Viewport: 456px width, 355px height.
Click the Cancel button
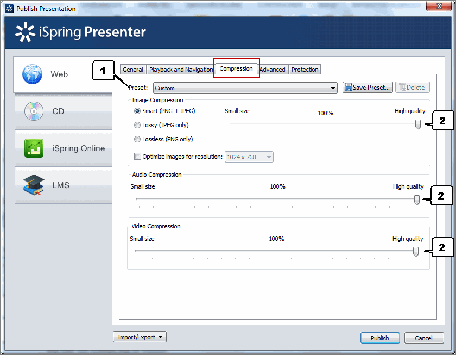[424, 338]
